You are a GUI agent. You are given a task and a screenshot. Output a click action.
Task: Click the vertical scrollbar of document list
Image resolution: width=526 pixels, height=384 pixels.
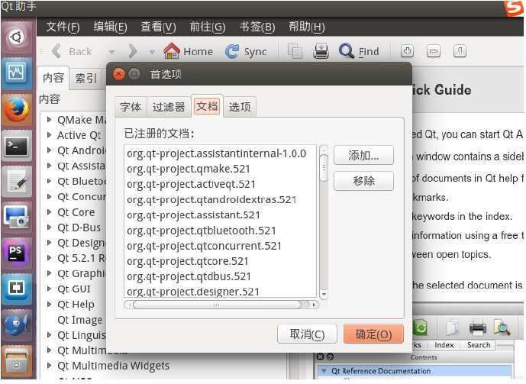pos(324,221)
